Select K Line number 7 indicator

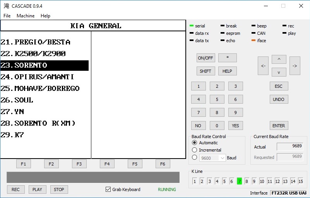[240, 181]
